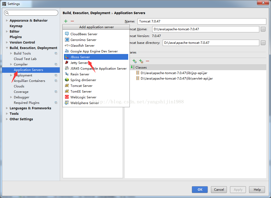
Task: Choose Tomcat Server in the popup list
Action: (96, 86)
